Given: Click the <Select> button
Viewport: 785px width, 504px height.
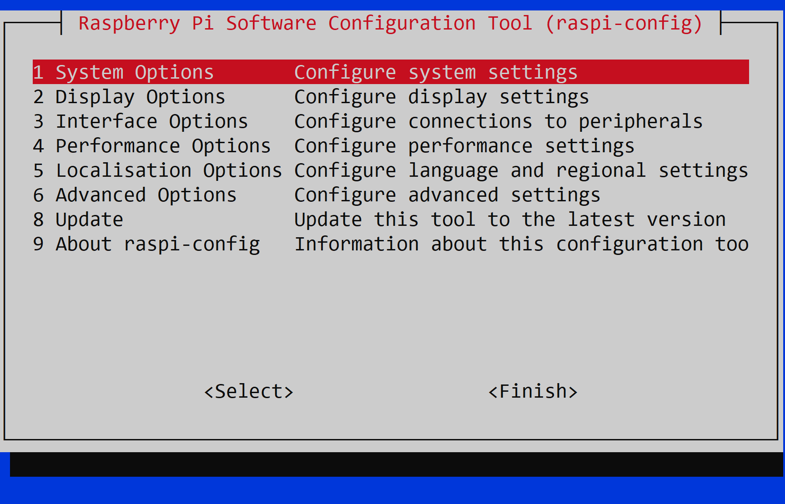Looking at the screenshot, I should tap(249, 391).
